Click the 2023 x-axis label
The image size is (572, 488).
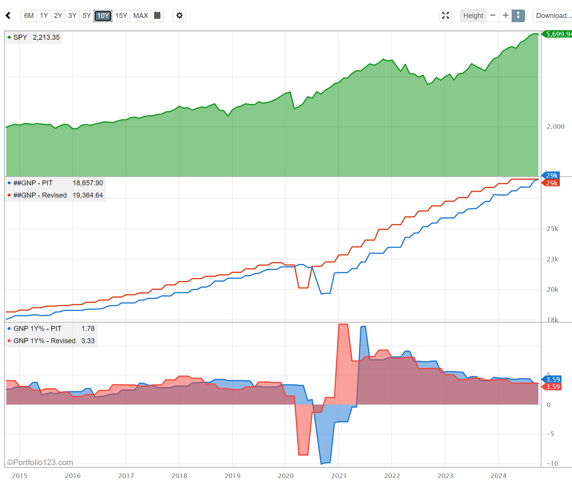tap(445, 476)
